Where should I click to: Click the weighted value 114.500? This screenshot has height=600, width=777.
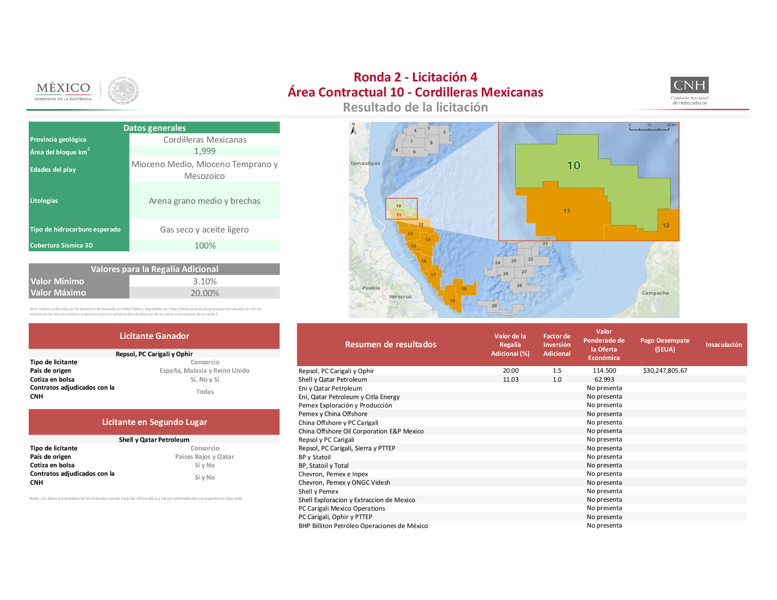click(x=604, y=371)
